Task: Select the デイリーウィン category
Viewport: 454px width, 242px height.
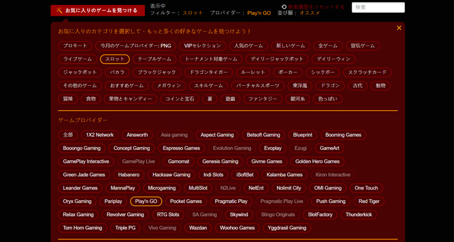Action: [334, 59]
